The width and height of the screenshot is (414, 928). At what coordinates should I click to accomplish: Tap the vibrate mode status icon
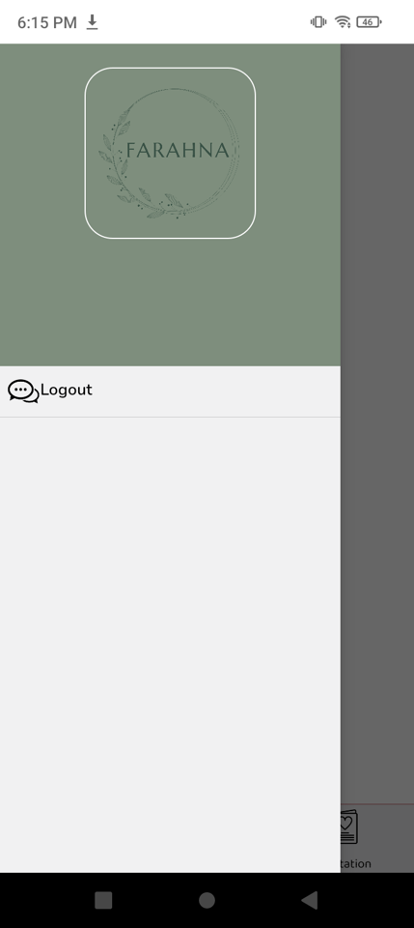pyautogui.click(x=318, y=22)
